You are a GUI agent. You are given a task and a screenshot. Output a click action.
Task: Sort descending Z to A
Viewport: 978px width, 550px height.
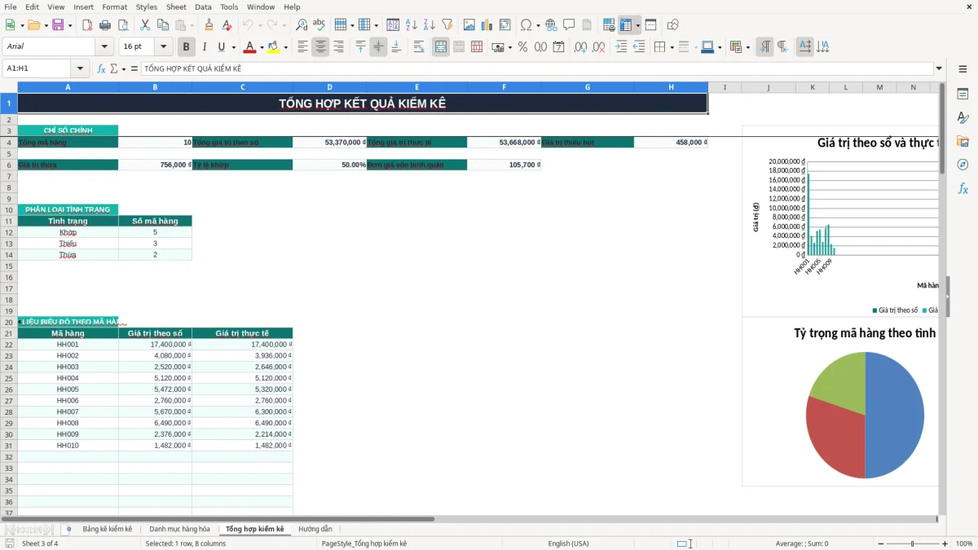(x=430, y=25)
